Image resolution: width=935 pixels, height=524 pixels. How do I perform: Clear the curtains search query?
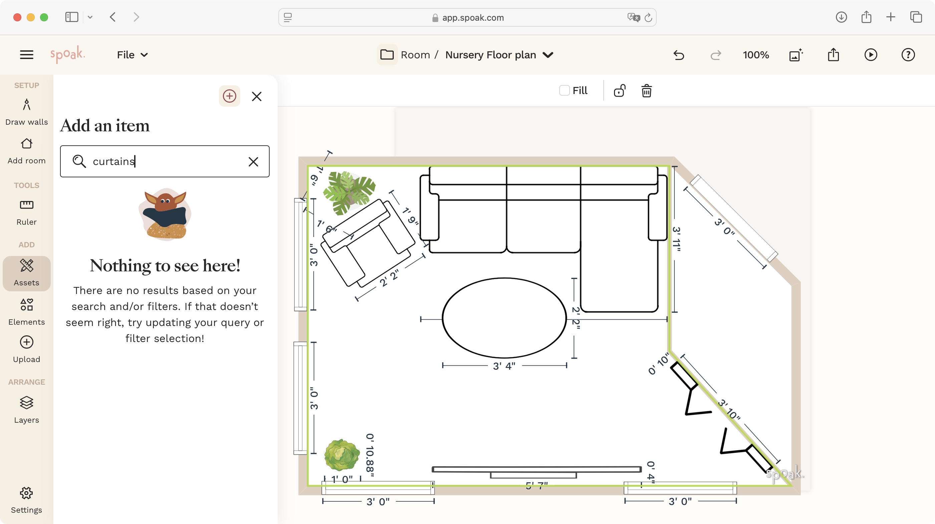pos(253,162)
